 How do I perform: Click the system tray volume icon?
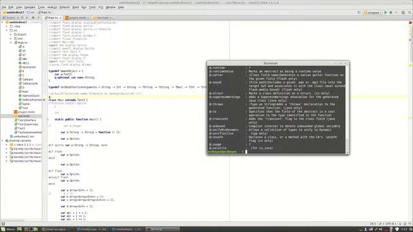pos(380,229)
